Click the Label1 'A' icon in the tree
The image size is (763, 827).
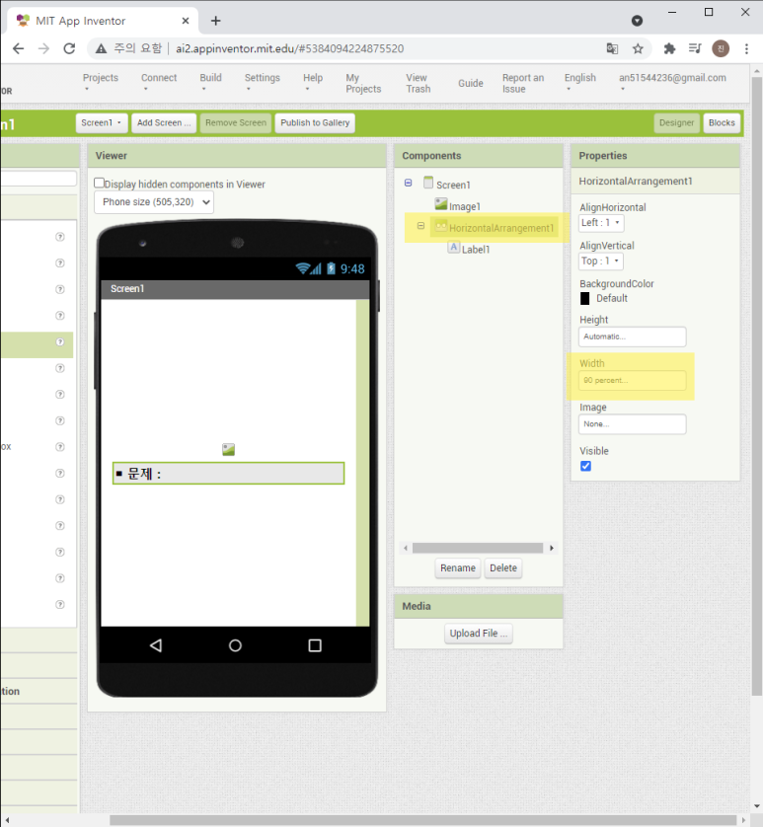[454, 247]
